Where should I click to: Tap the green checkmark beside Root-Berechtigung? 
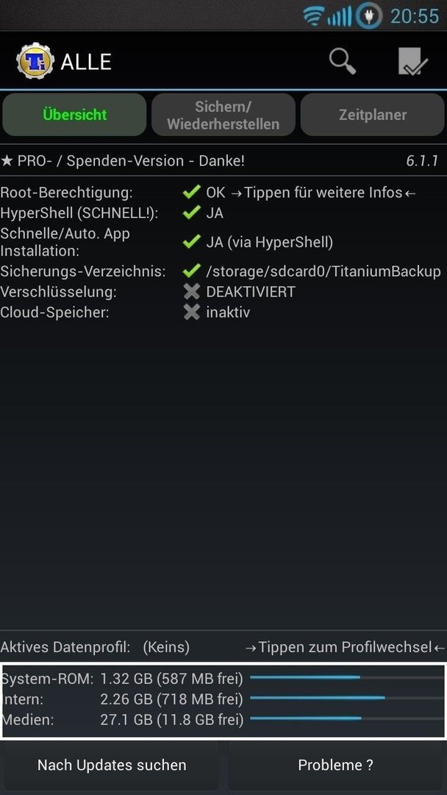click(x=191, y=192)
